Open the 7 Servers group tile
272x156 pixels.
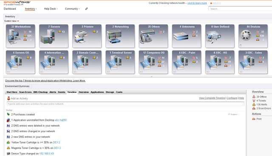coord(54,36)
